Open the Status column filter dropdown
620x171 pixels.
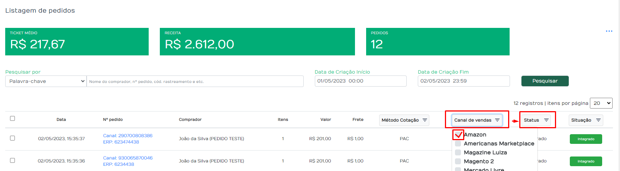536,120
